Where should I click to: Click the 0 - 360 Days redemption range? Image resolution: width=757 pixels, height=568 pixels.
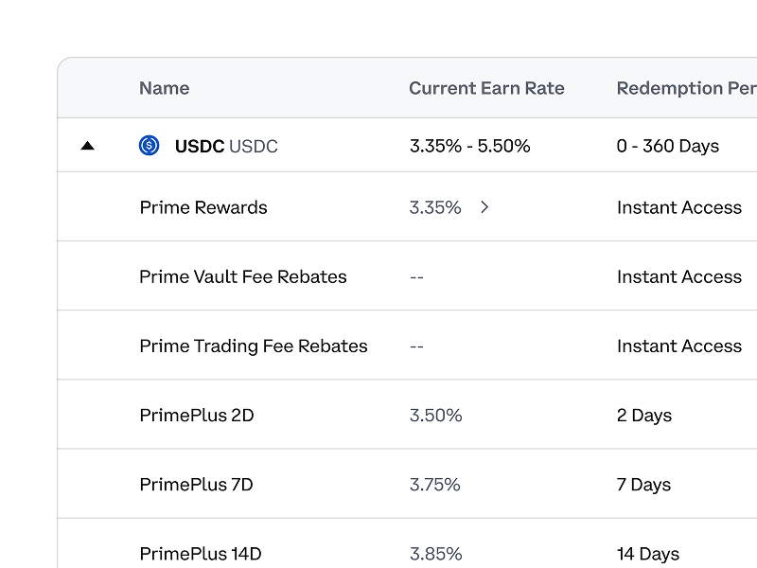point(667,146)
